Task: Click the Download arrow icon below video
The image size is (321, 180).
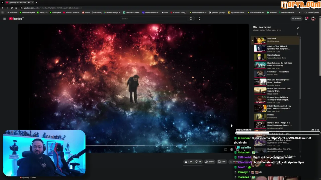Action: click(231, 162)
